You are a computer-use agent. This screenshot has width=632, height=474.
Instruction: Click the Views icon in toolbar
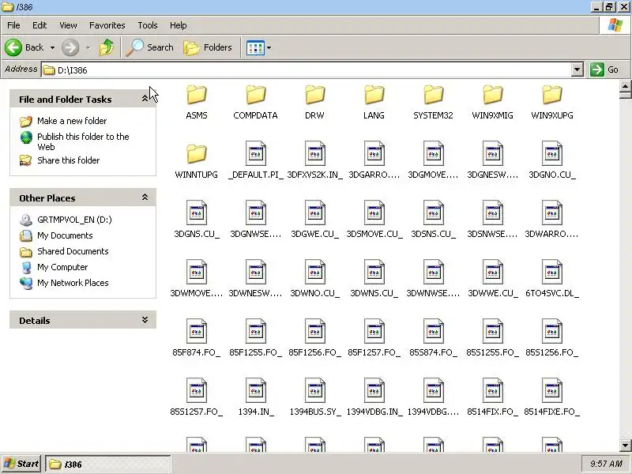pos(255,47)
